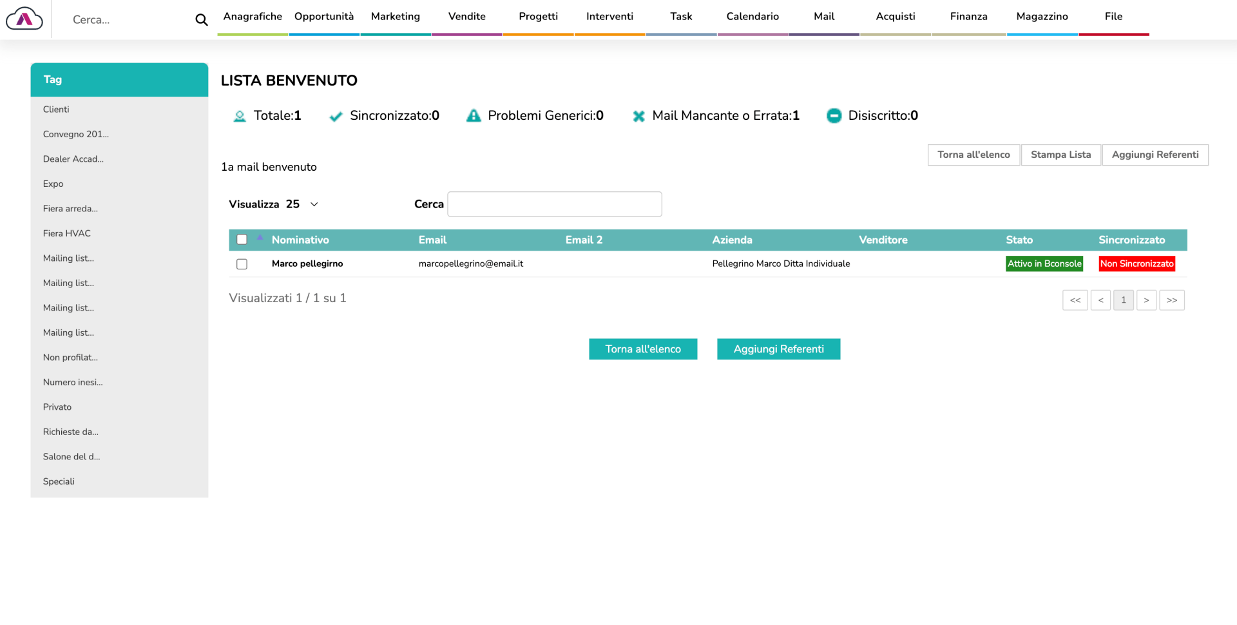1237x625 pixels.
Task: Click the Totale person icon
Action: (x=240, y=116)
